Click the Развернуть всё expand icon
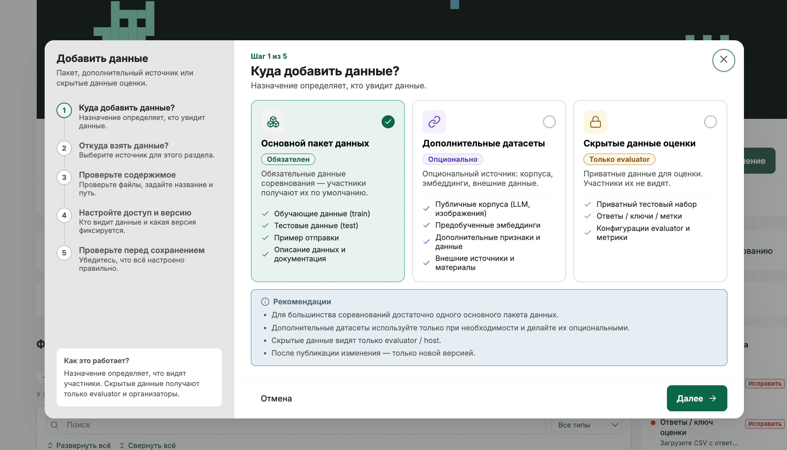Screen dimensions: 787x450 click(x=50, y=445)
